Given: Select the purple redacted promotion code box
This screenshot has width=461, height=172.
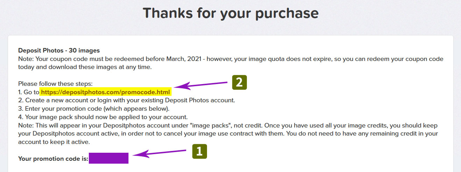Looking at the screenshot, I should [108, 158].
